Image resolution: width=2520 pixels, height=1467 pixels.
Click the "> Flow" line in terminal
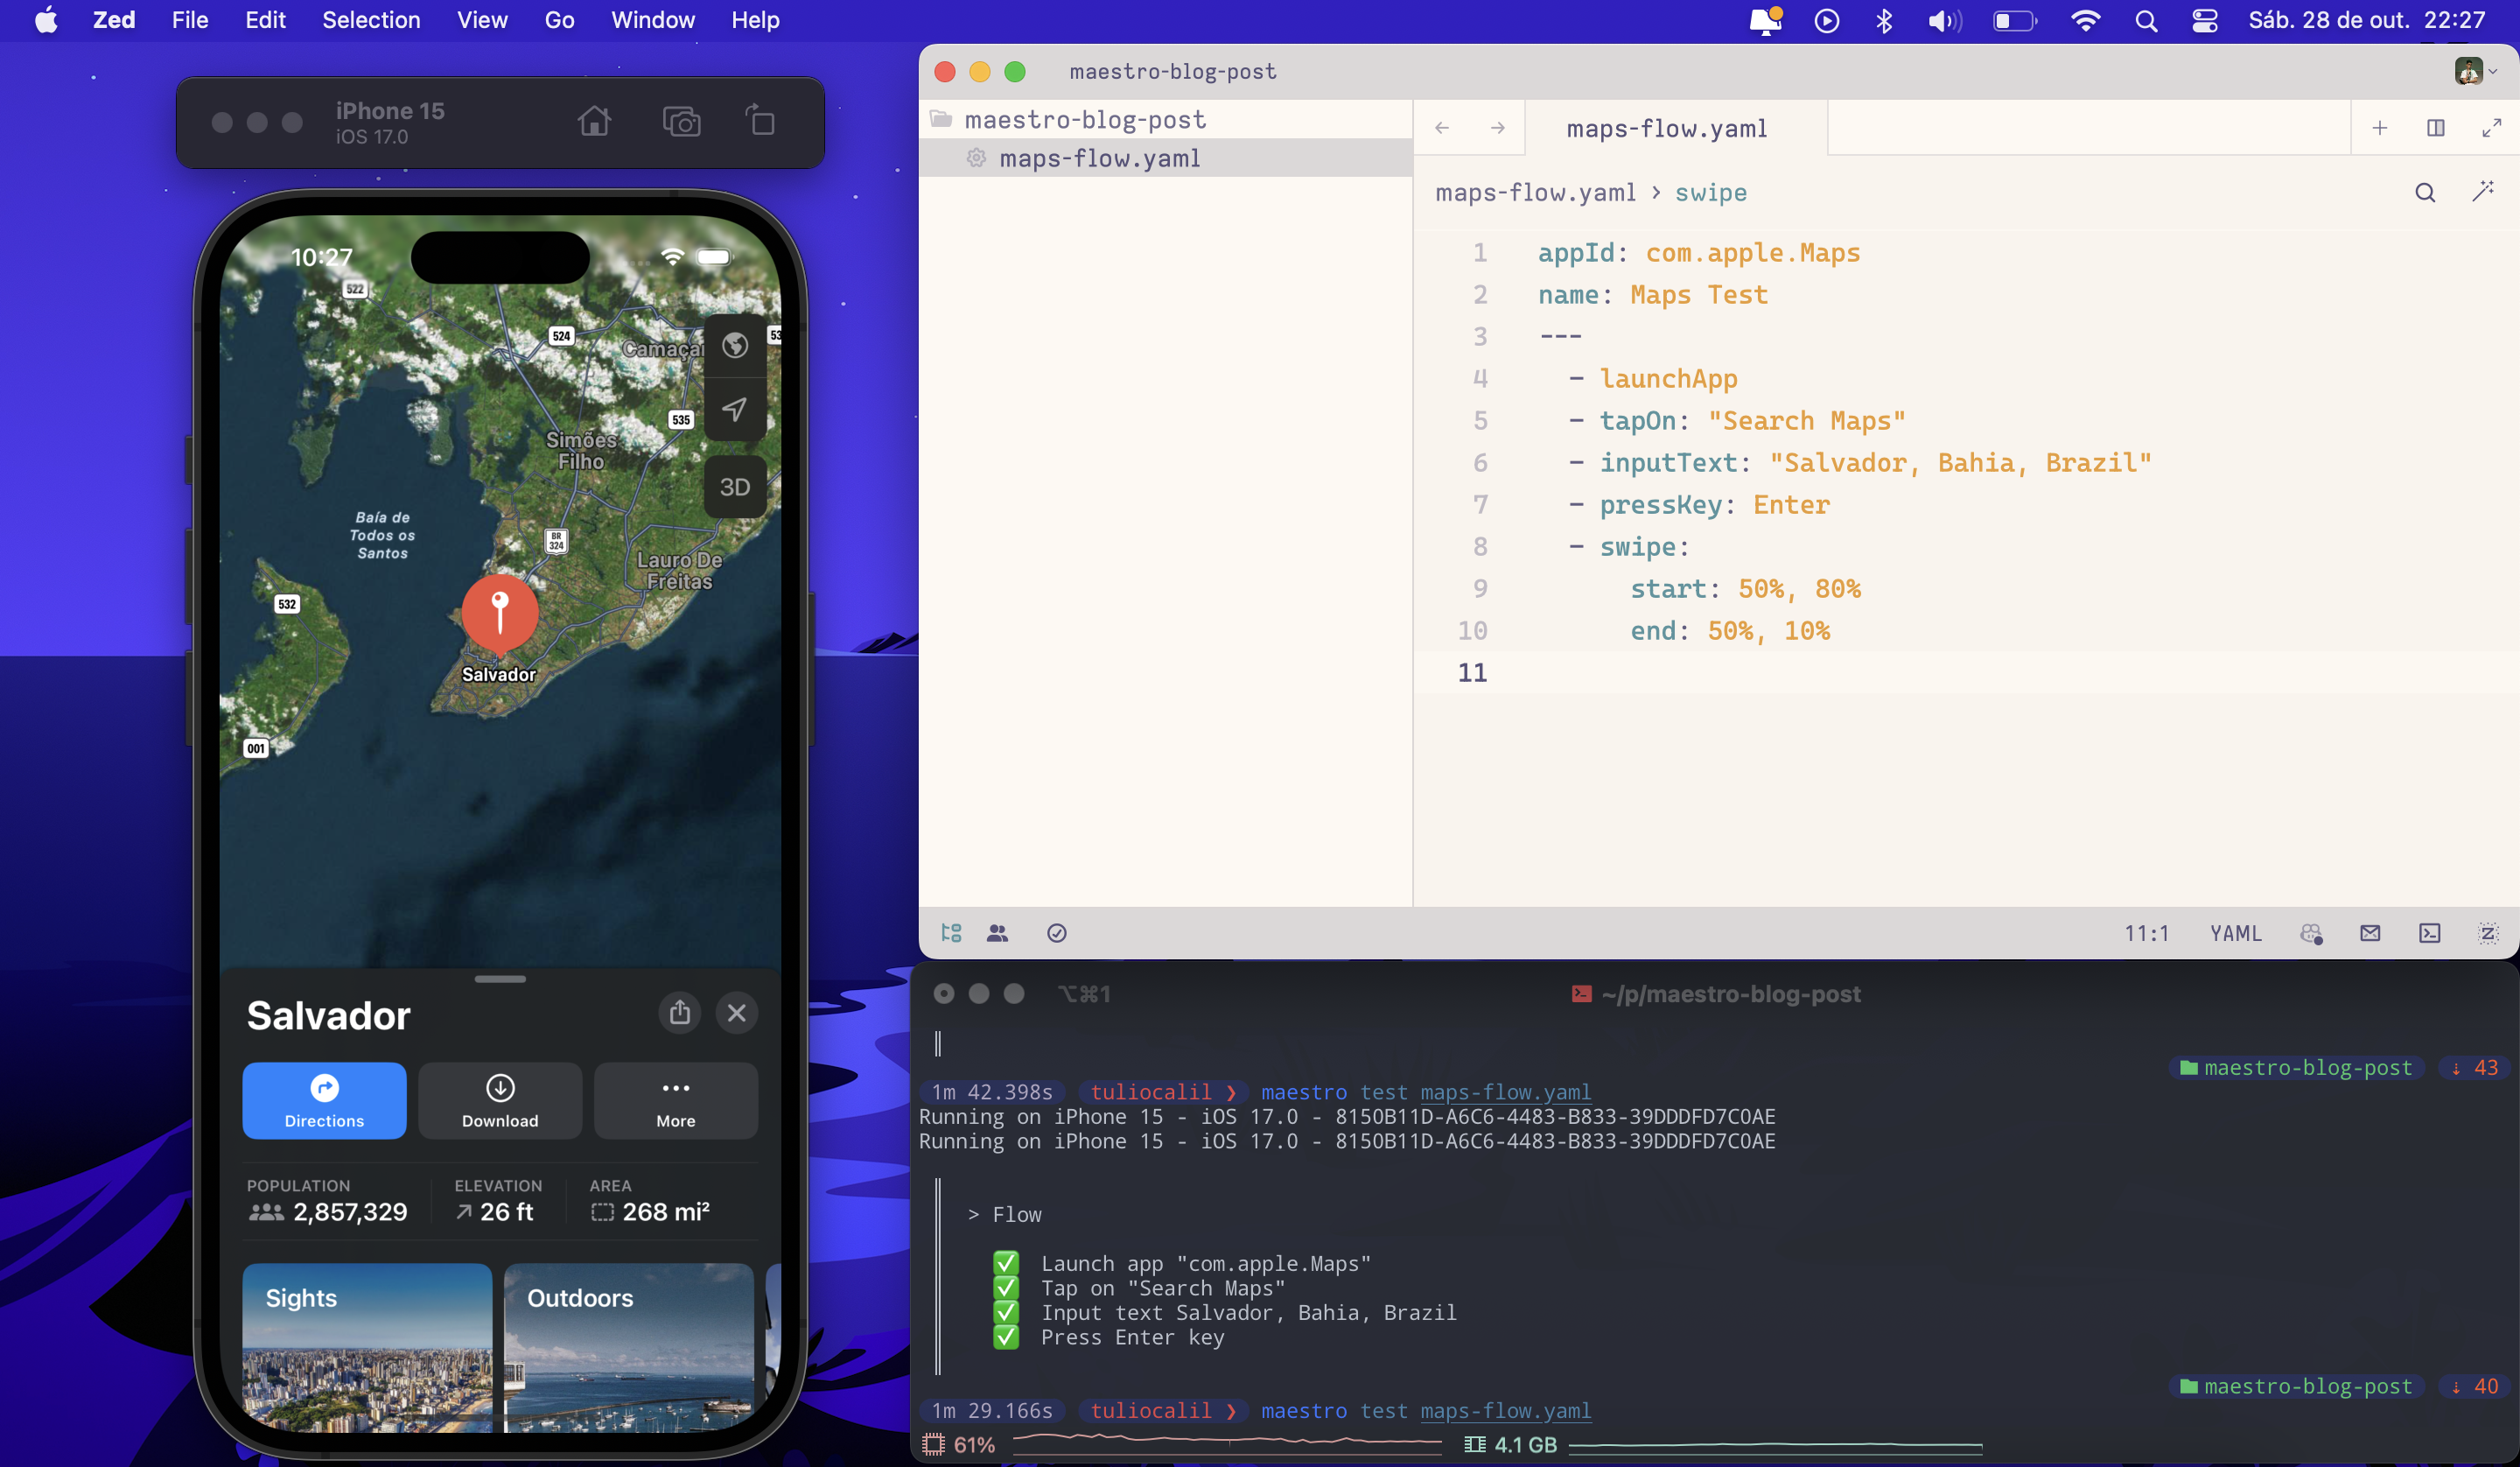coord(1005,1214)
